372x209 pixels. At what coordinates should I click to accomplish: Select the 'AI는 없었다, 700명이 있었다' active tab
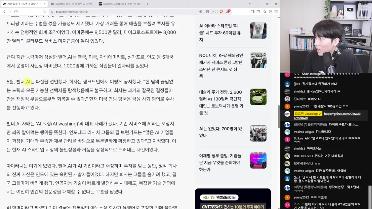[x=24, y=4]
